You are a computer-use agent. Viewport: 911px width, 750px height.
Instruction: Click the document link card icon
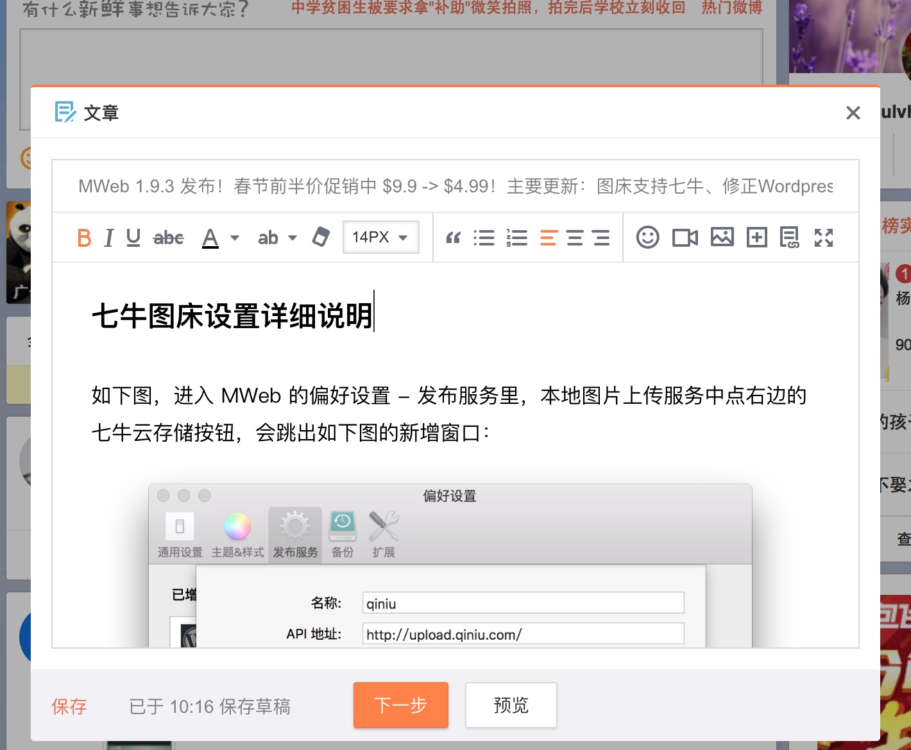(790, 238)
